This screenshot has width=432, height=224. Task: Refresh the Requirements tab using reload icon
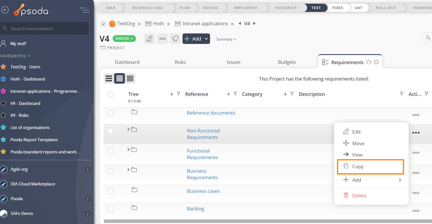coord(369,62)
